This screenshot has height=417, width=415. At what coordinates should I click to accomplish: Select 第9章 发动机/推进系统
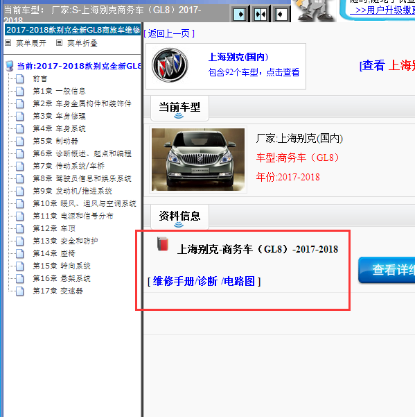pos(72,192)
